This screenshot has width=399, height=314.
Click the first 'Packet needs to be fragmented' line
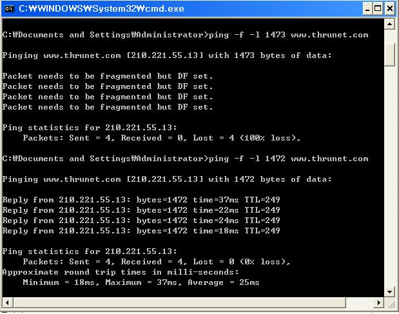[108, 76]
